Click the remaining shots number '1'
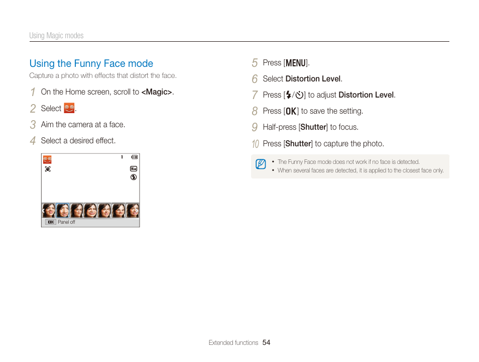The width and height of the screenshot is (479, 362). (x=122, y=157)
